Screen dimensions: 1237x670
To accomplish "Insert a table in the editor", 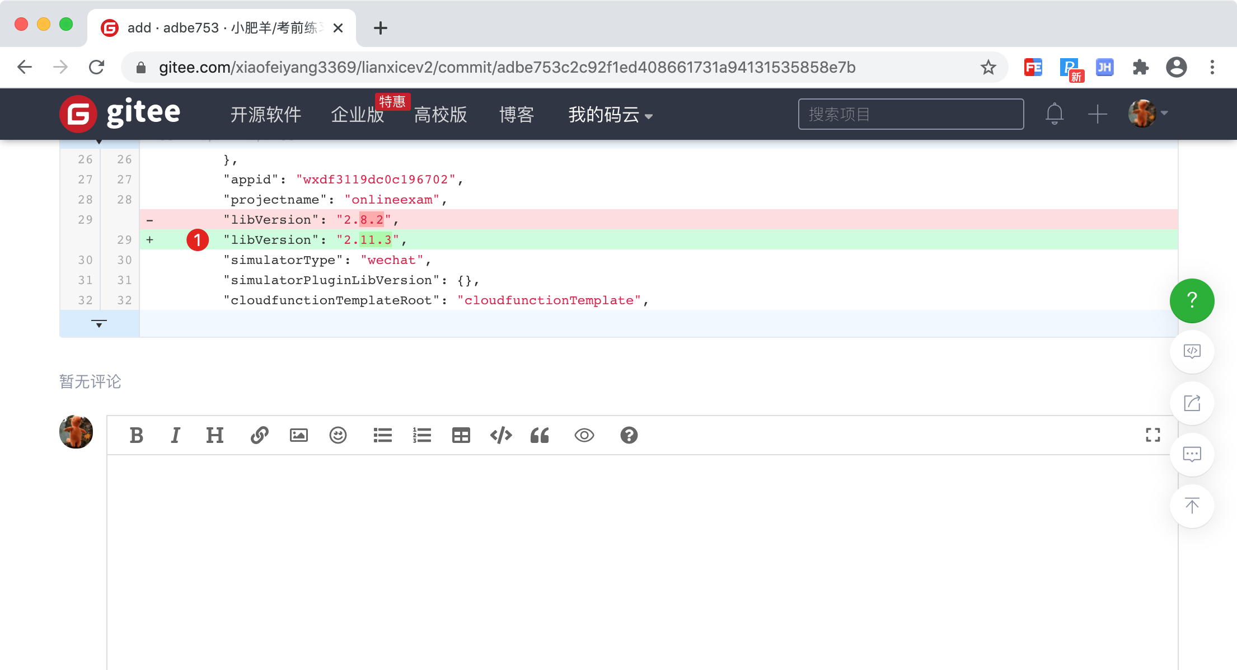I will [461, 435].
